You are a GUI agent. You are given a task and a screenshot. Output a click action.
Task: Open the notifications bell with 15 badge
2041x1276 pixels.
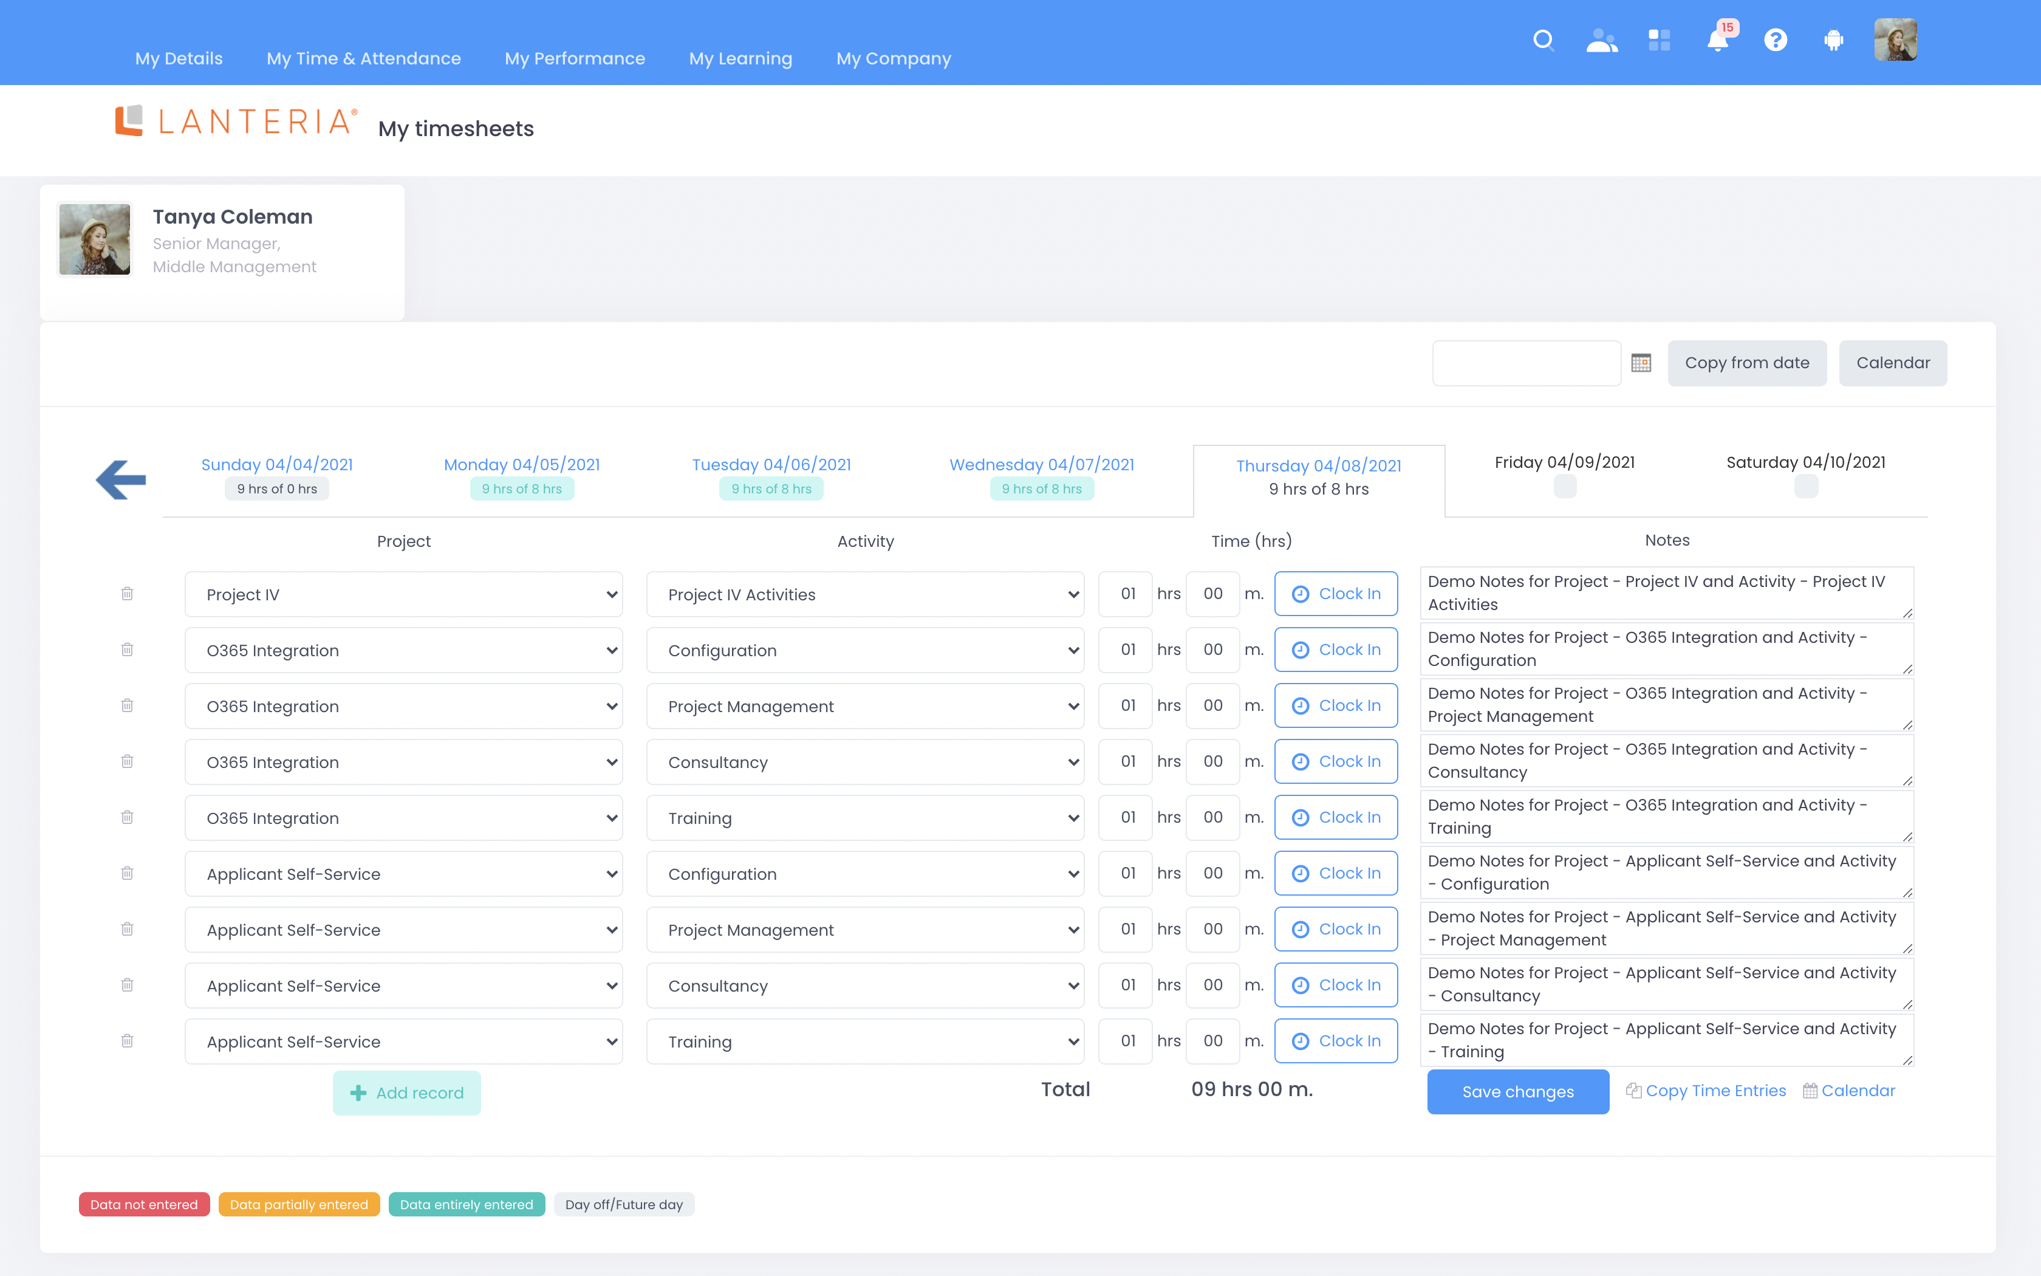pyautogui.click(x=1718, y=41)
